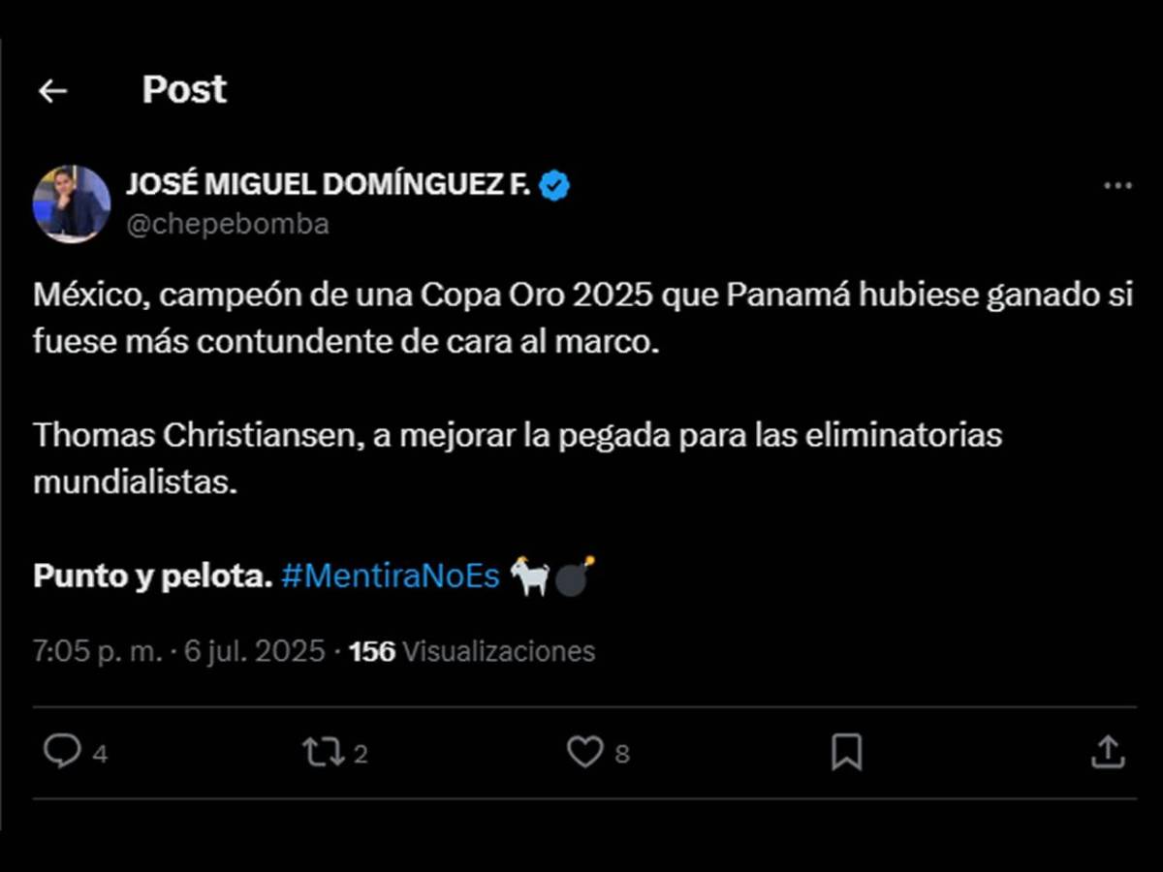Open José Miguel's profile picture
The width and height of the screenshot is (1163, 872).
(73, 204)
